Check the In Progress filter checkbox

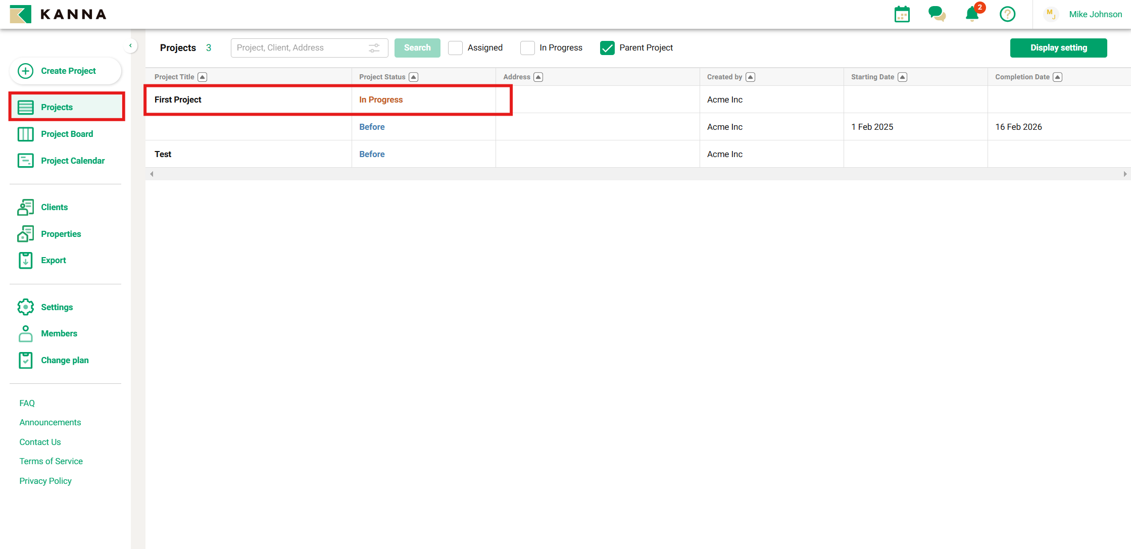[527, 48]
